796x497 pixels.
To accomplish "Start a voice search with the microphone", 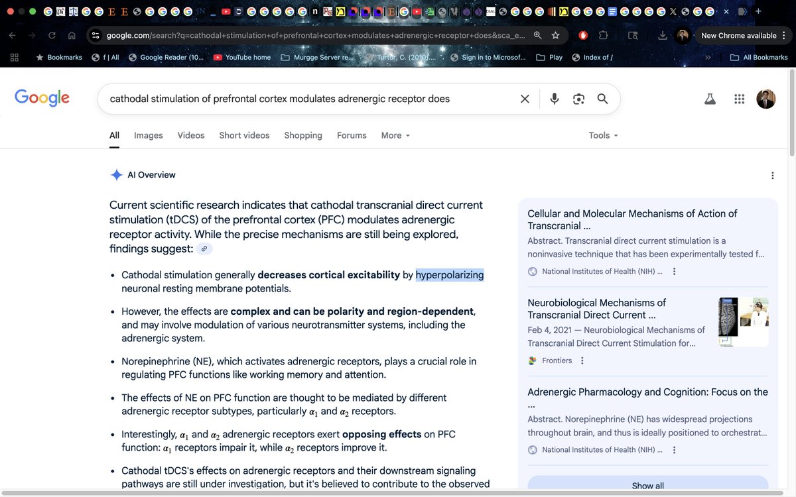I will pos(555,99).
